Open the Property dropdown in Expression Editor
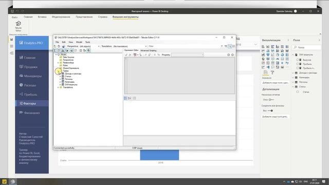329x185 pixels. pyautogui.click(x=188, y=55)
